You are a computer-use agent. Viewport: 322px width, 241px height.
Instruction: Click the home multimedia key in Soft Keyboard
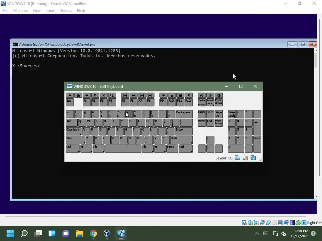[x=78, y=95]
